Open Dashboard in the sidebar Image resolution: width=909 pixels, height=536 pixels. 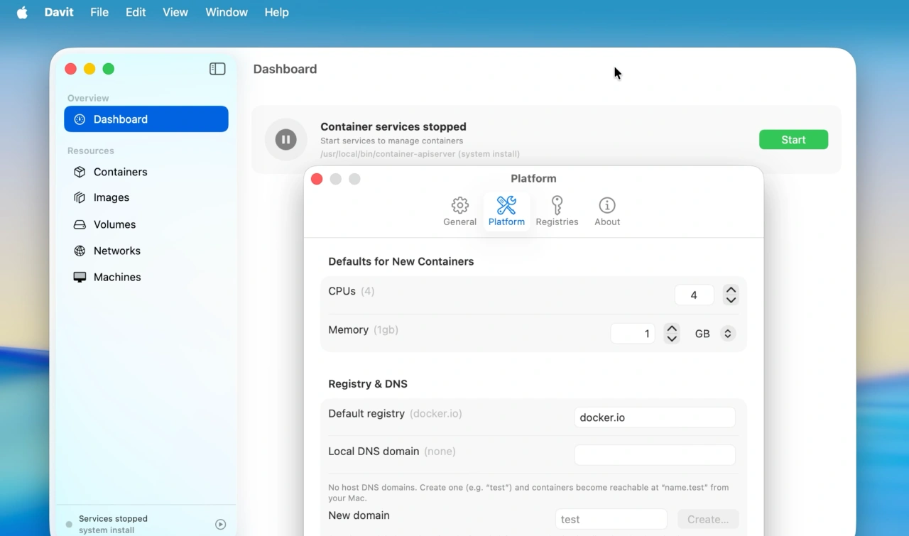pyautogui.click(x=146, y=119)
